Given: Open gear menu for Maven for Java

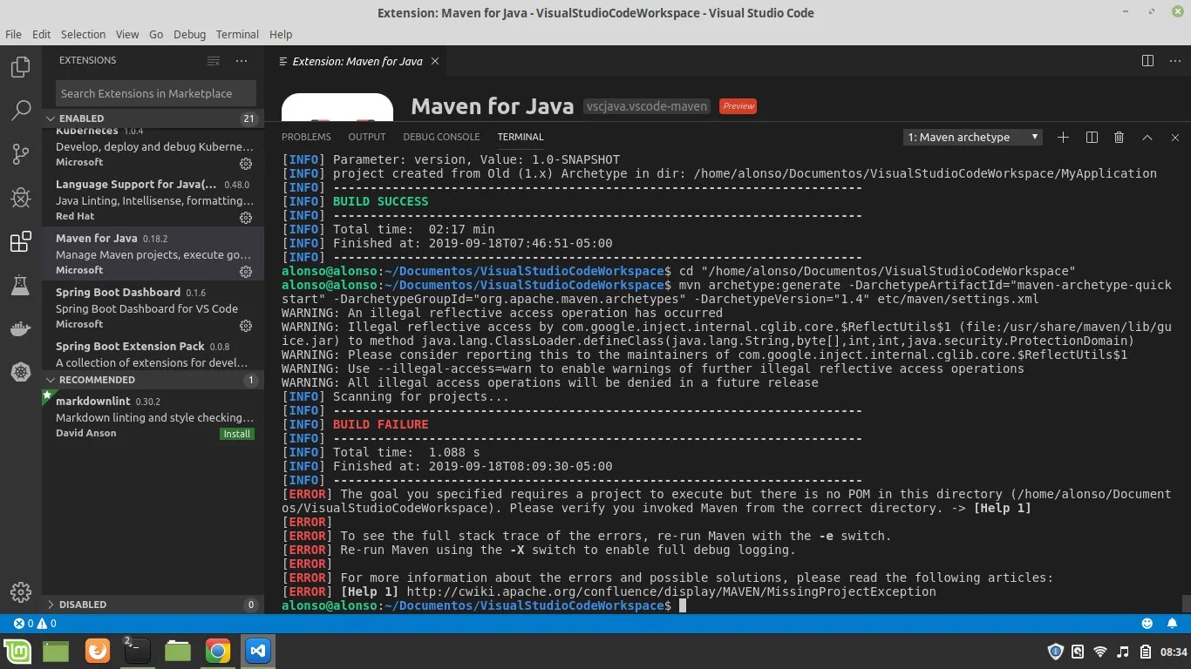Looking at the screenshot, I should 246,272.
